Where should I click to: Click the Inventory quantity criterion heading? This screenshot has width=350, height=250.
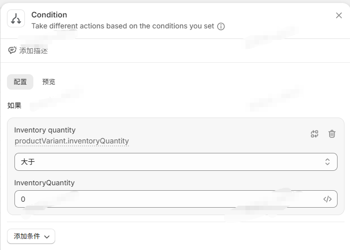tap(45, 130)
